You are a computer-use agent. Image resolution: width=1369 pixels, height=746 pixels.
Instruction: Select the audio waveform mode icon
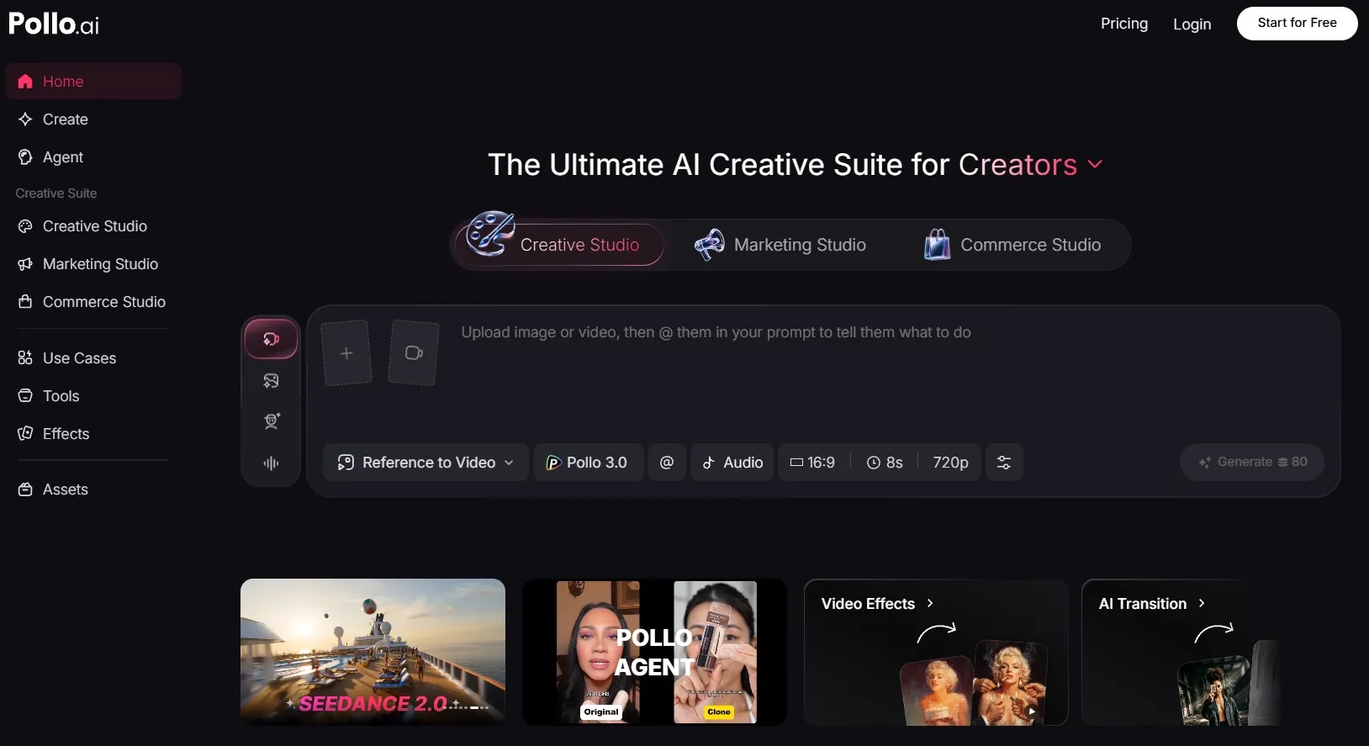click(271, 463)
